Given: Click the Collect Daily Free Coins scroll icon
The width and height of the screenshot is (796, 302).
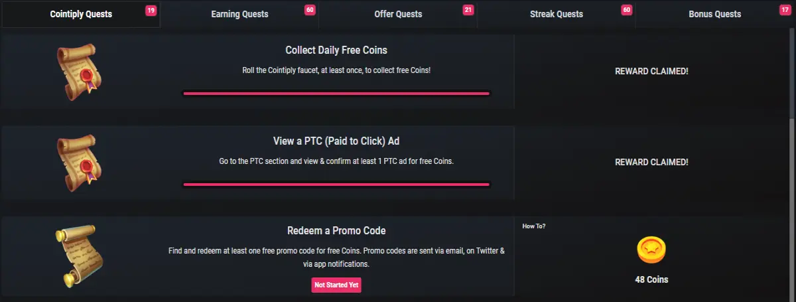Looking at the screenshot, I should click(77, 72).
